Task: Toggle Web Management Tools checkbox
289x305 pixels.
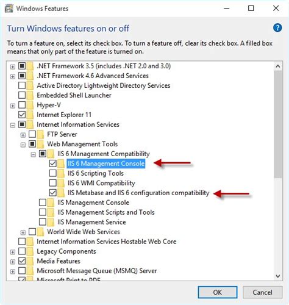Action: pos(32,144)
